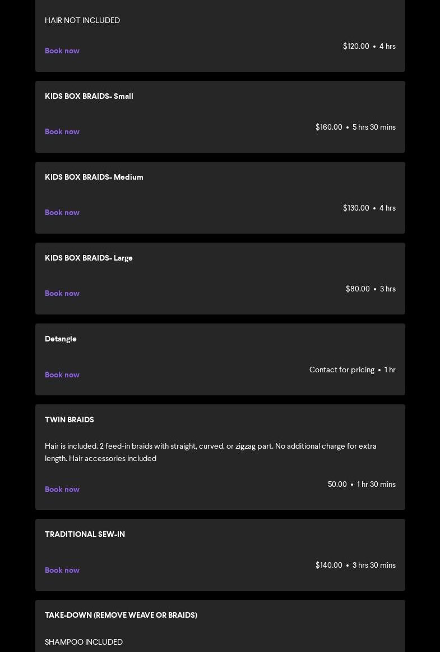Click the $140.00 sew-in price

pyautogui.click(x=329, y=565)
